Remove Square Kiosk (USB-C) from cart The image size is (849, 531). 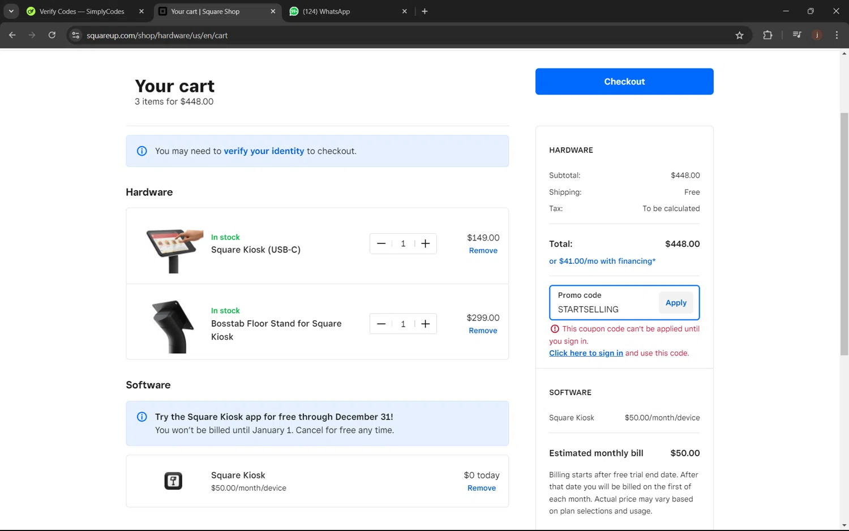pos(483,251)
